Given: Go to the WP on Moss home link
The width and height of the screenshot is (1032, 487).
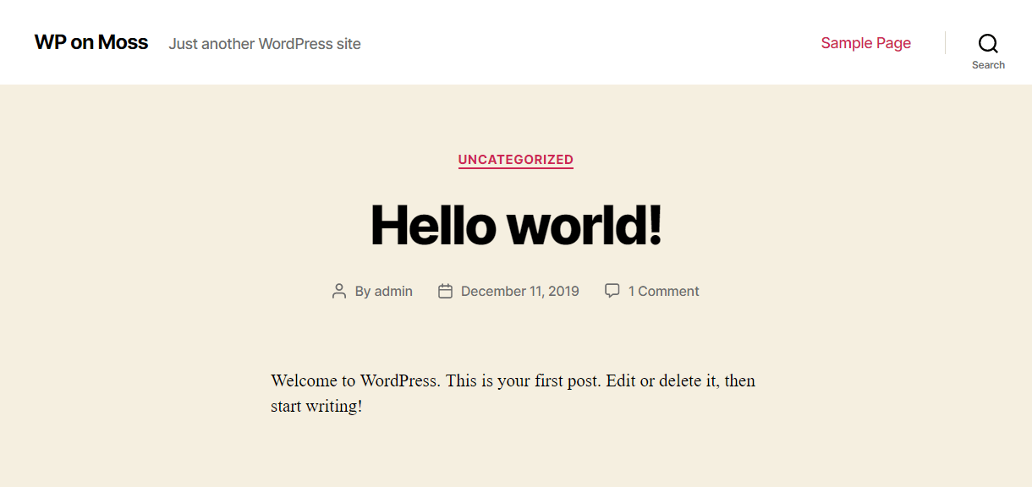Looking at the screenshot, I should coord(91,42).
